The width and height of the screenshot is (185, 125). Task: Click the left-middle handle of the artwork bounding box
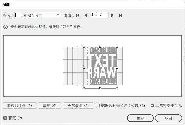pyautogui.click(x=84, y=68)
